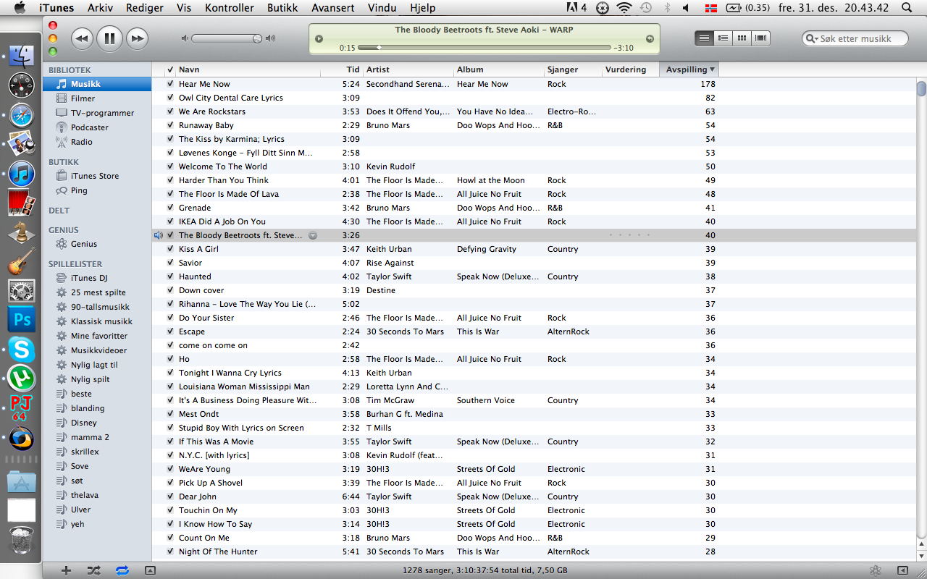Open Ping dropdown on playing Bloody Beetroots row

tap(313, 235)
